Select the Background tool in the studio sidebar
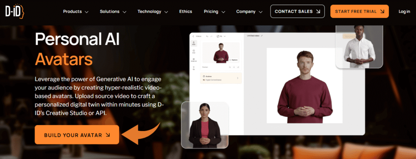Viewport: 416px width, 159px height. [x=194, y=60]
